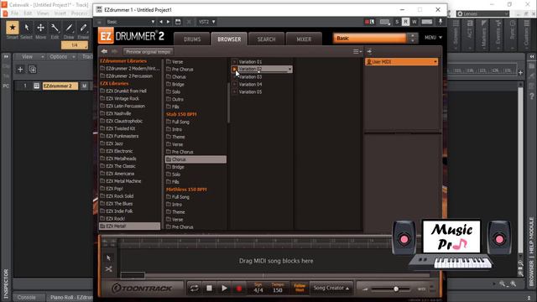Click the Tempo 150 value
The width and height of the screenshot is (537, 302).
[278, 290]
